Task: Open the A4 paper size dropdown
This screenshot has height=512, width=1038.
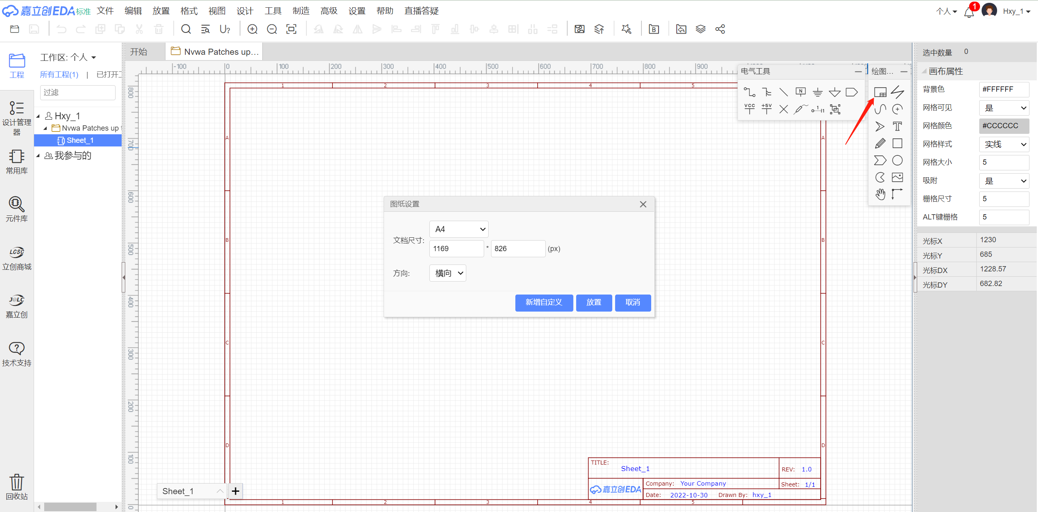Action: coord(459,229)
